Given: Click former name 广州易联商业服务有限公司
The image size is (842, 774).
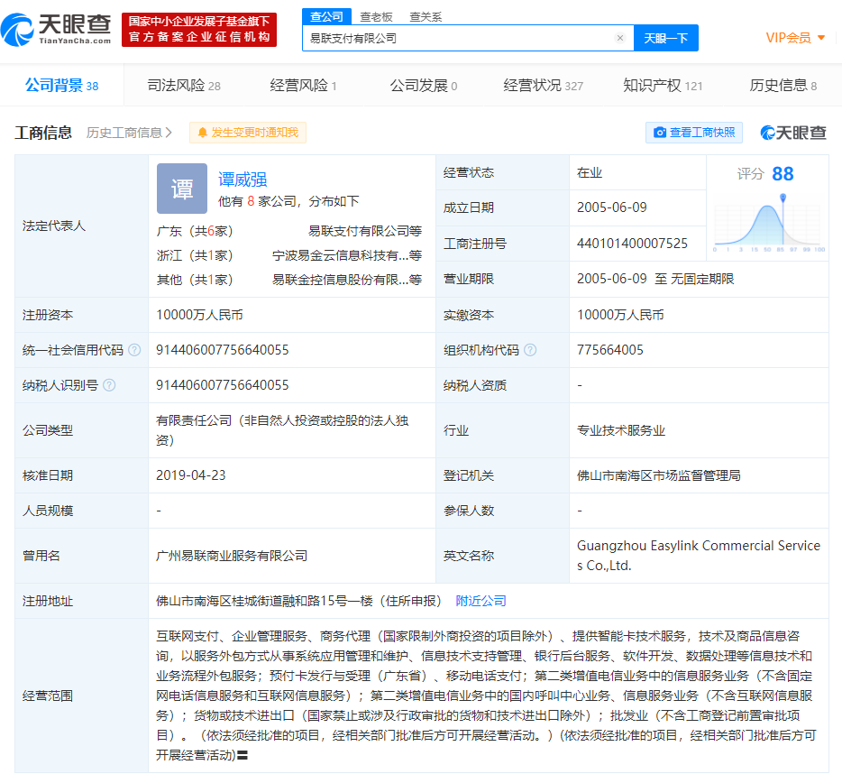Looking at the screenshot, I should pos(232,556).
